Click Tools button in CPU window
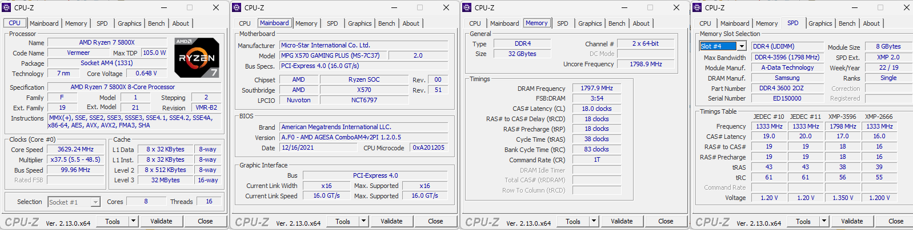 (x=113, y=221)
